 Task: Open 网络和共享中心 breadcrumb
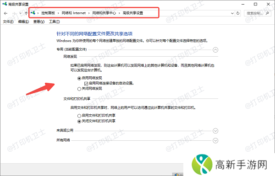[x=104, y=13]
